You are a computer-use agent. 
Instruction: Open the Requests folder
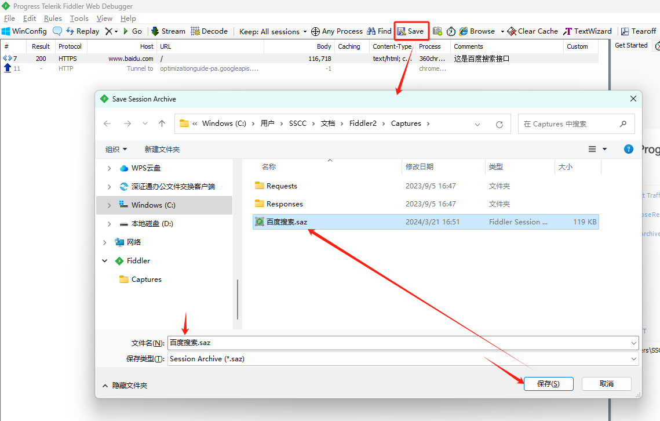point(282,186)
